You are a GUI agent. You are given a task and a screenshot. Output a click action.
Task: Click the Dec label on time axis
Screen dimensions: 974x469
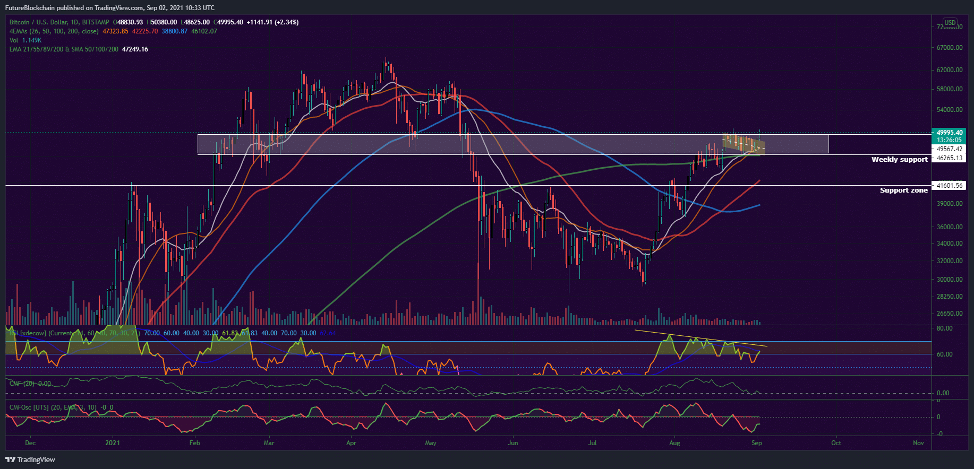30,443
